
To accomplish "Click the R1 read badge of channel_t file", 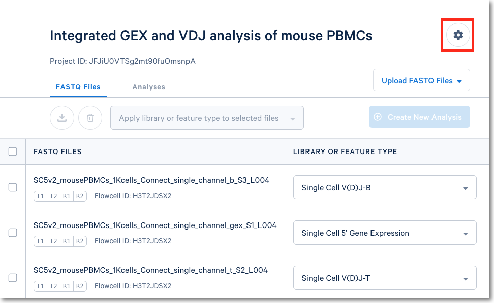I will coord(66,286).
